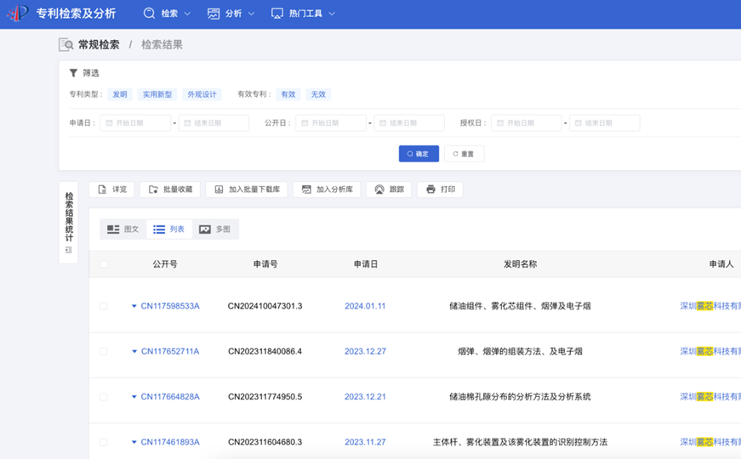The height and width of the screenshot is (459, 741).
Task: Click 加入分析库 add to analysis button
Action: tap(327, 190)
